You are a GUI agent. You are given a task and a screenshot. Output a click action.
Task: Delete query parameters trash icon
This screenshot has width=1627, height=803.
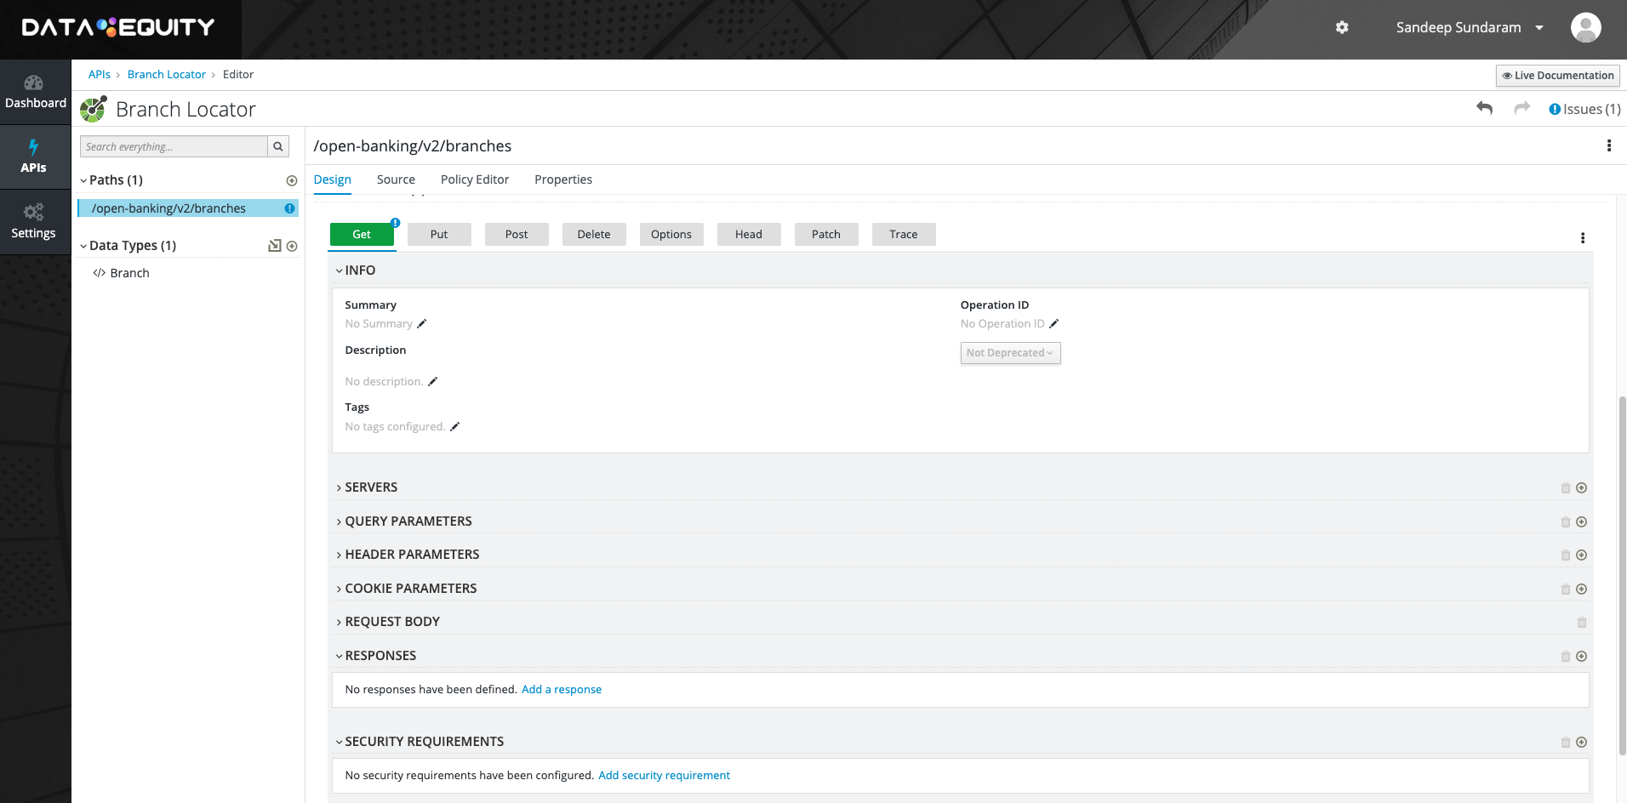[1565, 521]
